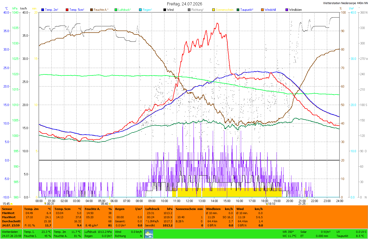This screenshot has width=368, height=239.
Task: Click the 'Solar' label in green bar
Action: (x=303, y=232)
